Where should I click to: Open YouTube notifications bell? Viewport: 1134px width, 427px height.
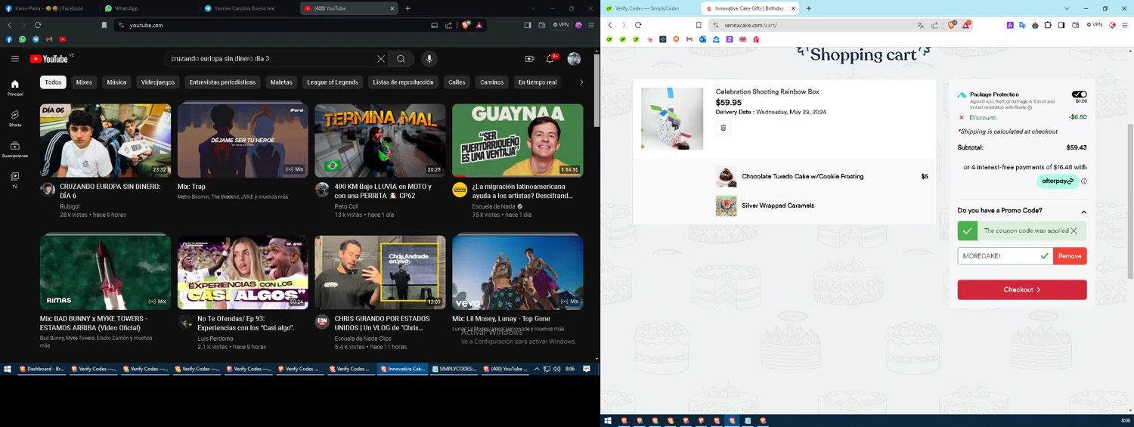pyautogui.click(x=550, y=59)
